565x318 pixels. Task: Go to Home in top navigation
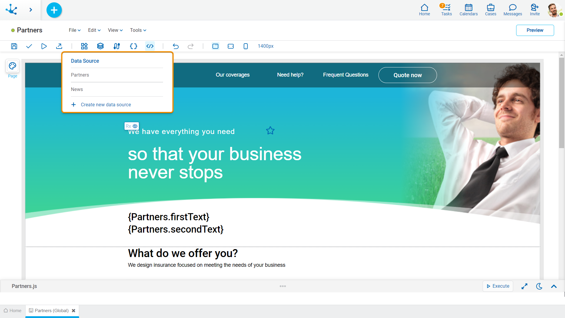coord(424,10)
